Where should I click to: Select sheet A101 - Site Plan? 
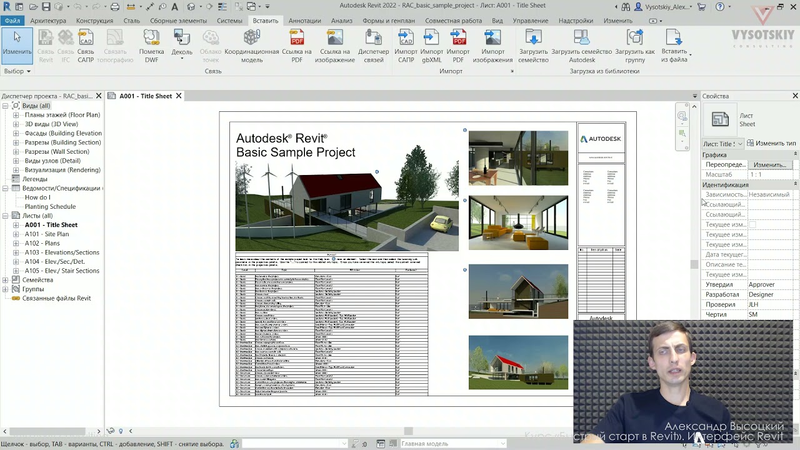click(47, 234)
